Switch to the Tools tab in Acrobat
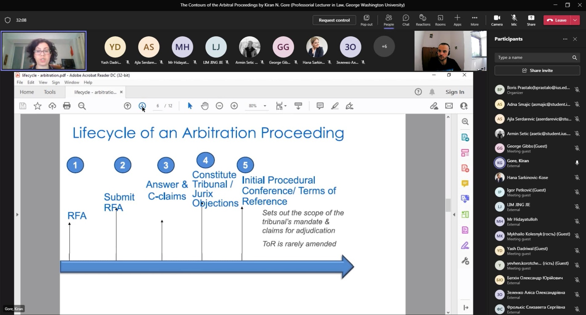The image size is (586, 315). [50, 92]
